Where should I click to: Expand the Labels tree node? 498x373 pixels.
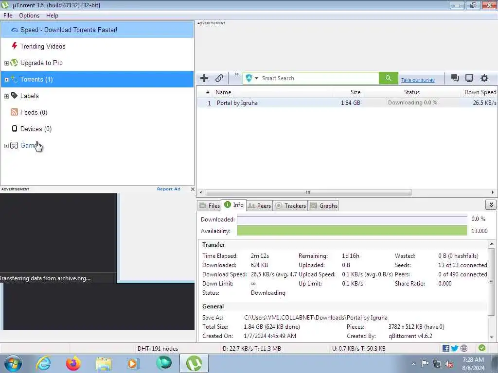click(6, 96)
